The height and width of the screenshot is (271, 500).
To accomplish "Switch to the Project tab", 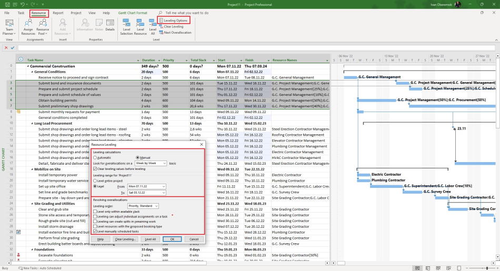I will click(76, 13).
